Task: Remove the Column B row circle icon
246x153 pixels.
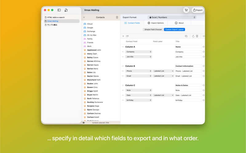Action: (x=204, y=66)
